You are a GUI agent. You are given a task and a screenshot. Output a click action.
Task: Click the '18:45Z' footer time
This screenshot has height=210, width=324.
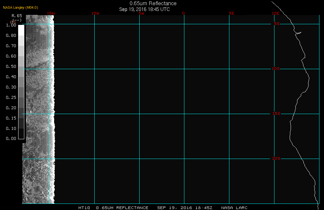point(204,208)
